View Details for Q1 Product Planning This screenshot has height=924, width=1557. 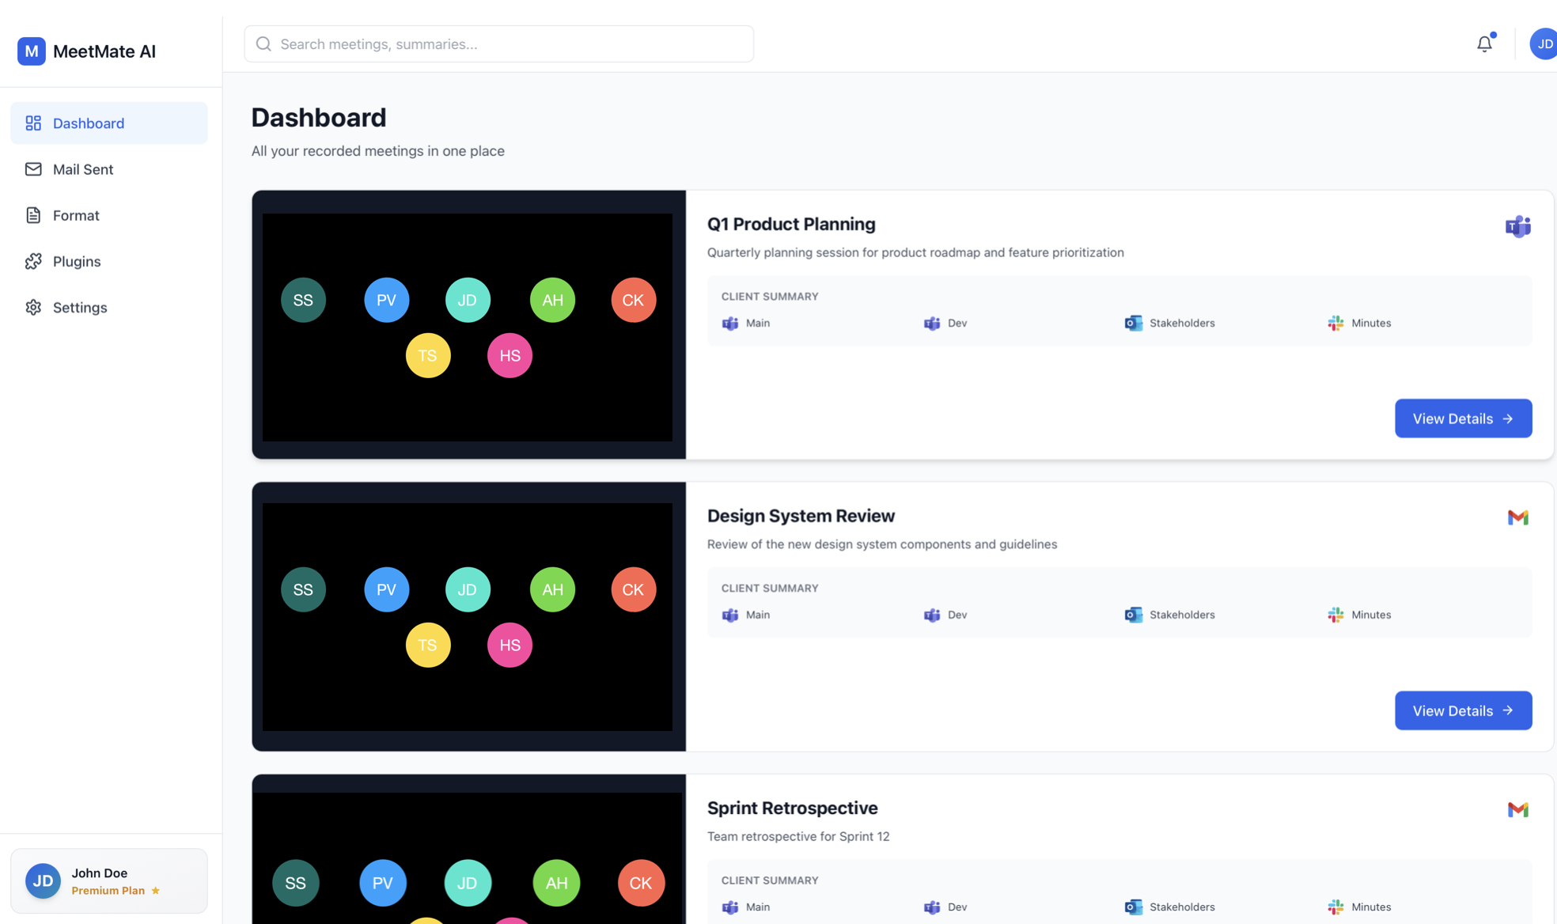pyautogui.click(x=1462, y=418)
